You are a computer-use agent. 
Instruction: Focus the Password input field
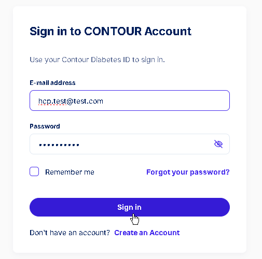[130, 144]
